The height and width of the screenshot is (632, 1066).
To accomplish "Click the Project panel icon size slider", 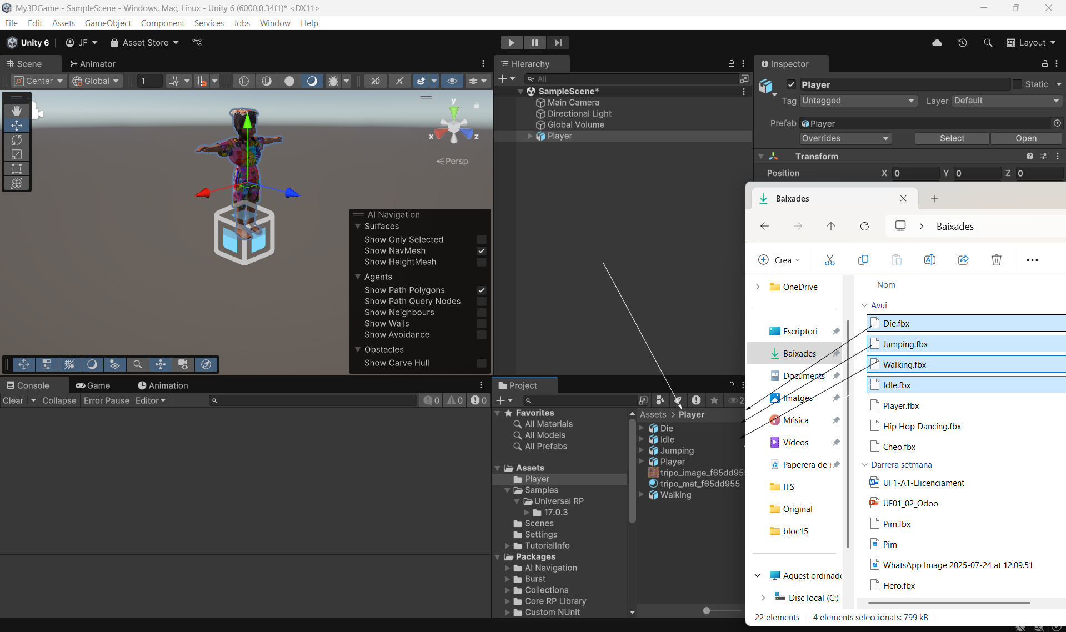I will 706,610.
